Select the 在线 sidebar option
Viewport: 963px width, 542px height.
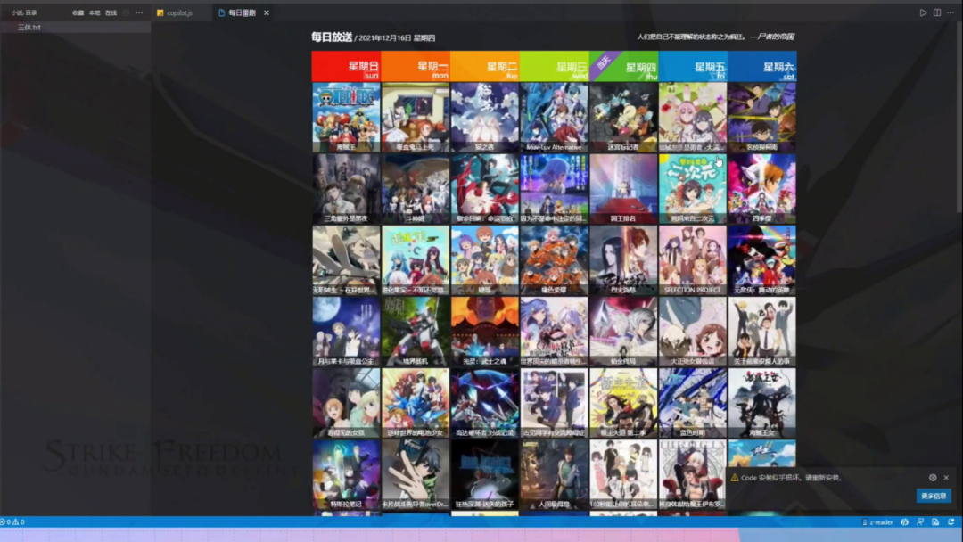pos(111,12)
